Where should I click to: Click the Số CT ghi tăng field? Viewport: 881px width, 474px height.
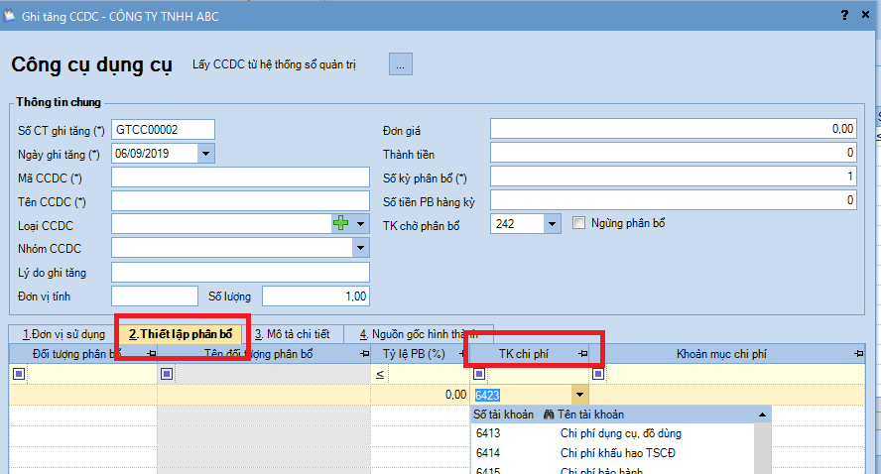click(x=163, y=130)
